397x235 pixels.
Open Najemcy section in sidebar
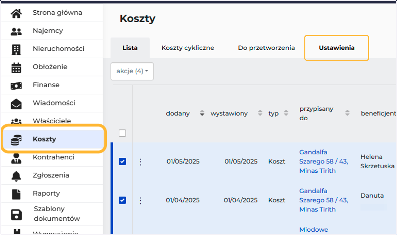coord(48,30)
